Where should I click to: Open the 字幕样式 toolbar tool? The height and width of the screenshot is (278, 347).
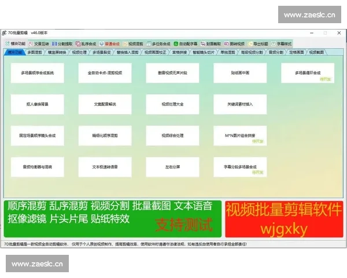[282, 43]
